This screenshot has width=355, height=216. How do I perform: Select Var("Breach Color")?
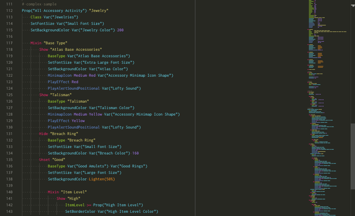click(110, 153)
